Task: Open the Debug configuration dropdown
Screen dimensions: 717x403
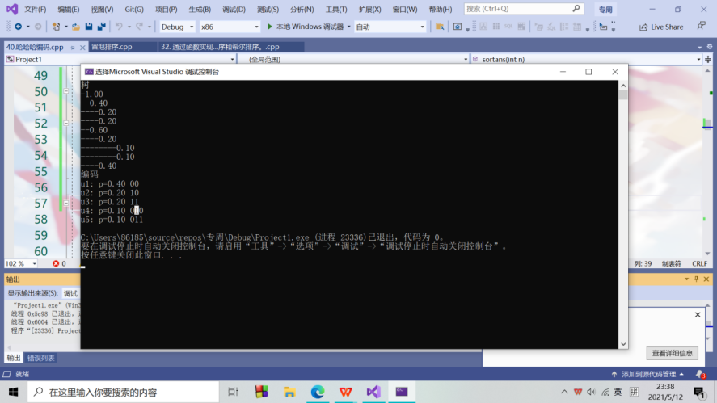Action: tap(177, 27)
